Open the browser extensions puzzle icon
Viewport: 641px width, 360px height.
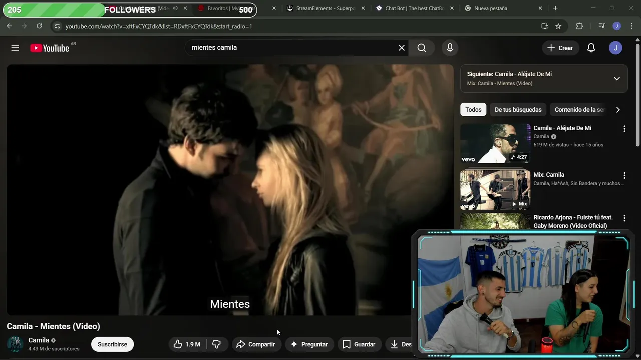point(579,26)
